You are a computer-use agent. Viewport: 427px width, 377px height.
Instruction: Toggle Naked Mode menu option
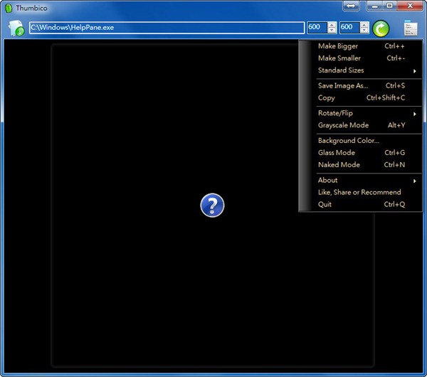coord(339,164)
